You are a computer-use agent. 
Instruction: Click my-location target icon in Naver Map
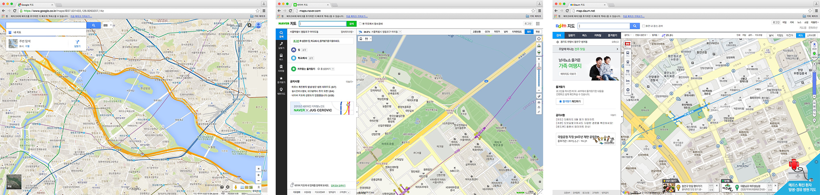(x=539, y=39)
